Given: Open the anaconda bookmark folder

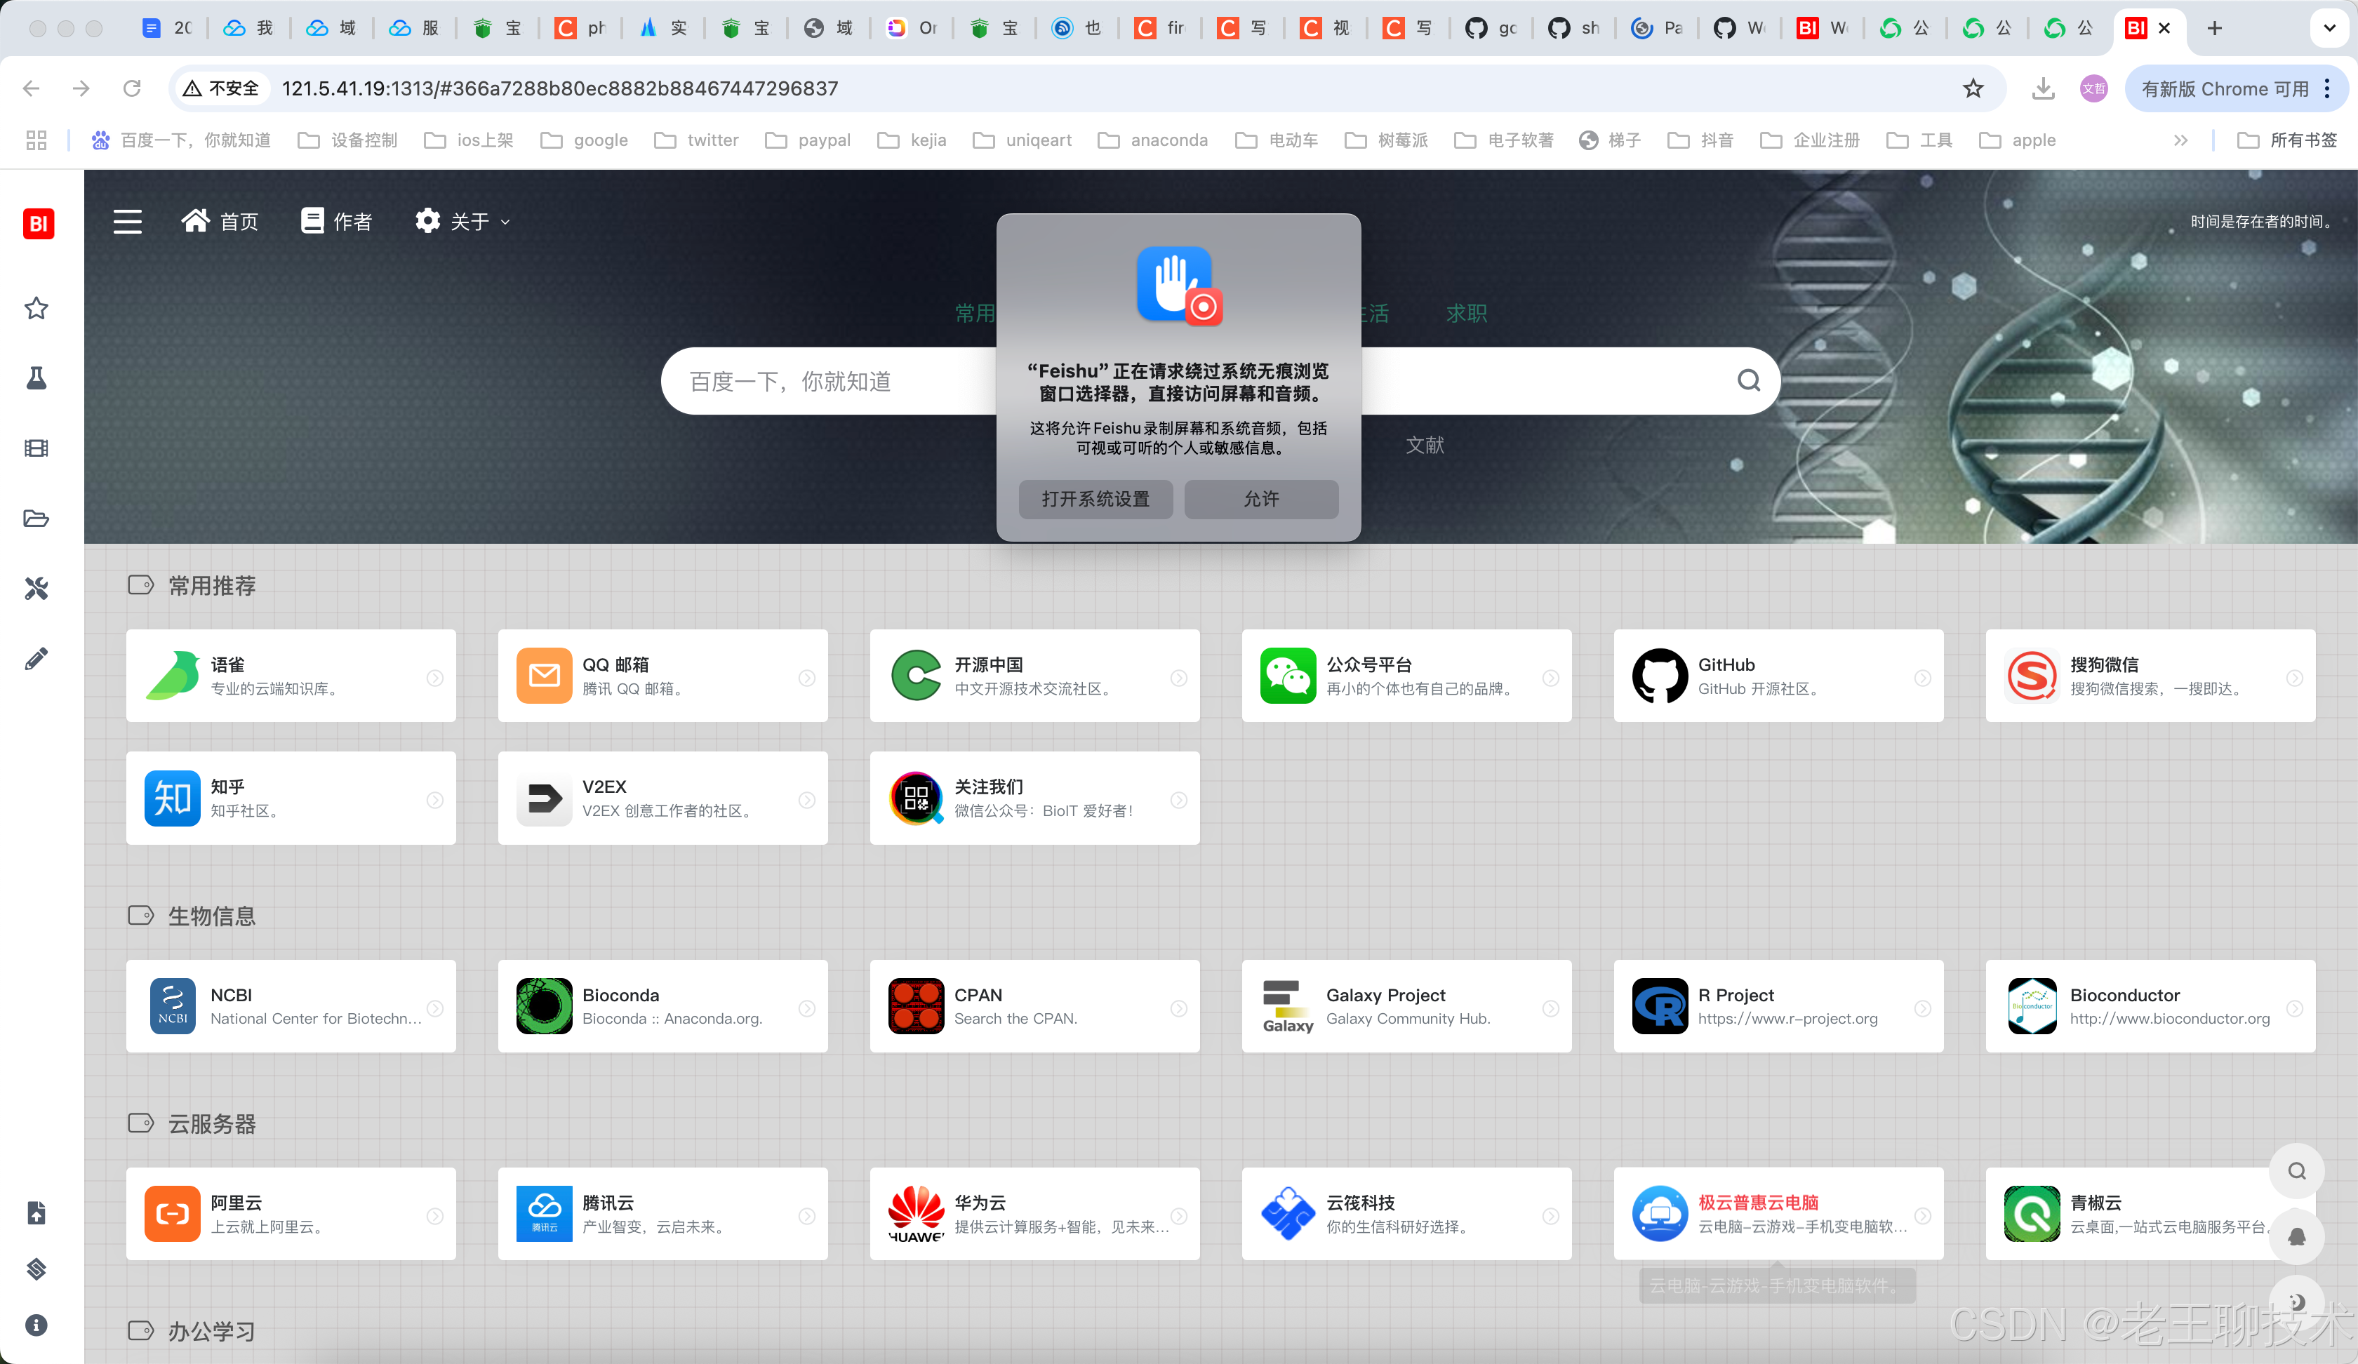Looking at the screenshot, I should [x=1153, y=140].
